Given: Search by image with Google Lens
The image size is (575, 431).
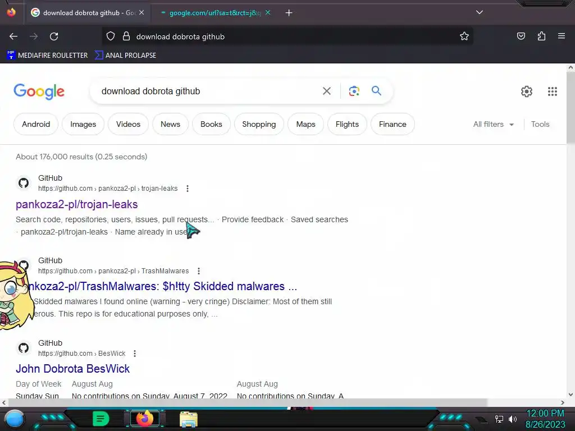Looking at the screenshot, I should pos(354,91).
